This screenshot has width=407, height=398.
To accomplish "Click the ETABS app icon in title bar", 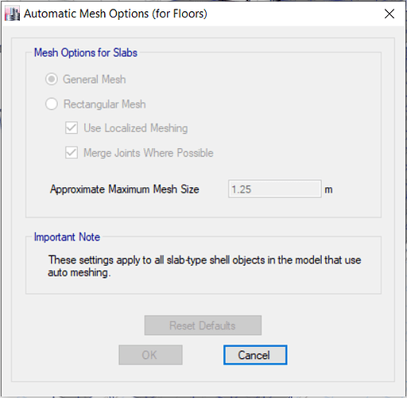I will click(x=12, y=14).
